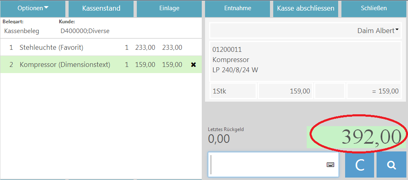
Task: Select the Stehleuchte (Favorit) receipt line
Action: tap(51, 47)
